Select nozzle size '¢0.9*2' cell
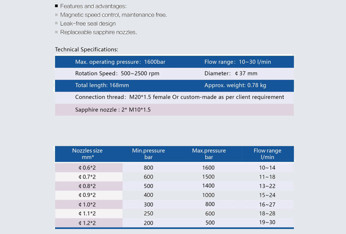The height and width of the screenshot is (234, 346). point(89,195)
